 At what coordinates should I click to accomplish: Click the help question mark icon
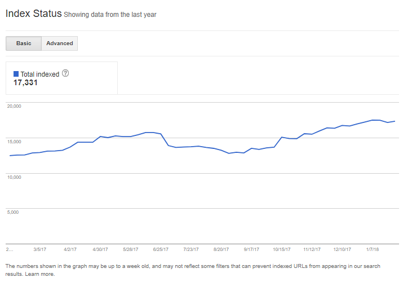[x=65, y=73]
